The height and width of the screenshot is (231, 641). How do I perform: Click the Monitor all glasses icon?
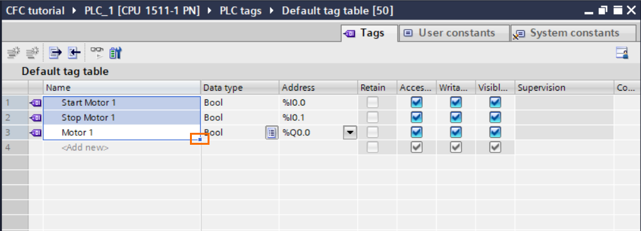tap(97, 53)
